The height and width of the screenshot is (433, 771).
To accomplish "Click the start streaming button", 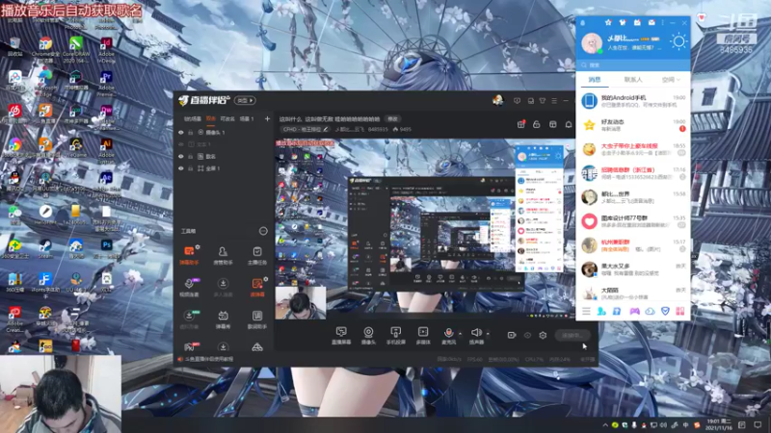I will (x=572, y=335).
